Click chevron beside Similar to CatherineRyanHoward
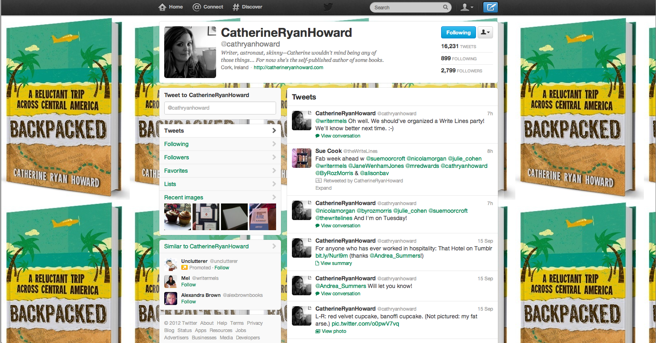Viewport: 656px width, 343px height. (x=274, y=246)
